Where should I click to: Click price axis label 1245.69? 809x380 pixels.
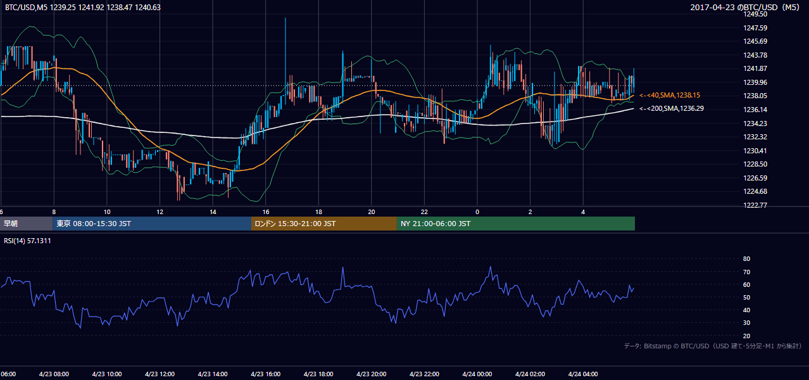click(755, 41)
